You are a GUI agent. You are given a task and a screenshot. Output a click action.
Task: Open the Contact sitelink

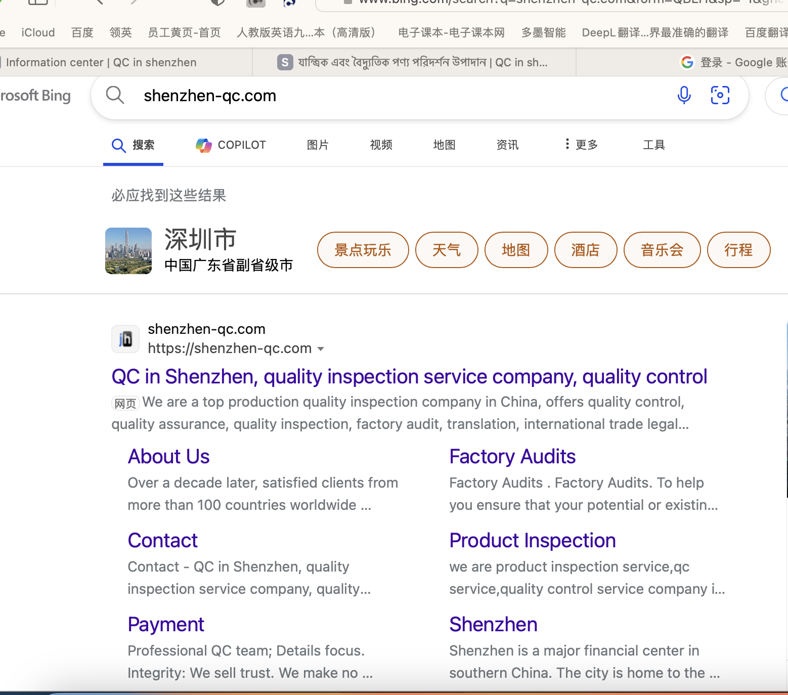point(162,541)
